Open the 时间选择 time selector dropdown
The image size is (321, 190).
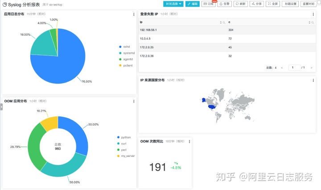pyautogui.click(x=173, y=4)
